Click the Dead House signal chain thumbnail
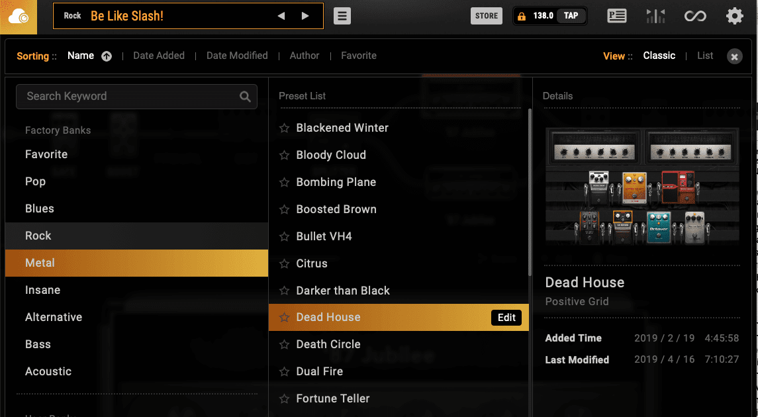The width and height of the screenshot is (758, 417). (642, 187)
